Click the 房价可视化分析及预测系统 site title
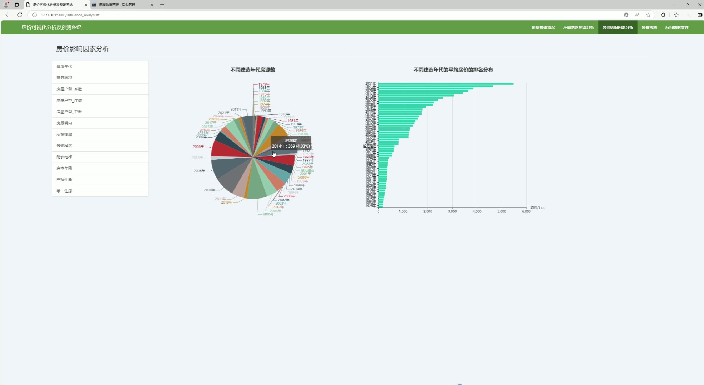Viewport: 704px width, 385px height. (x=51, y=27)
